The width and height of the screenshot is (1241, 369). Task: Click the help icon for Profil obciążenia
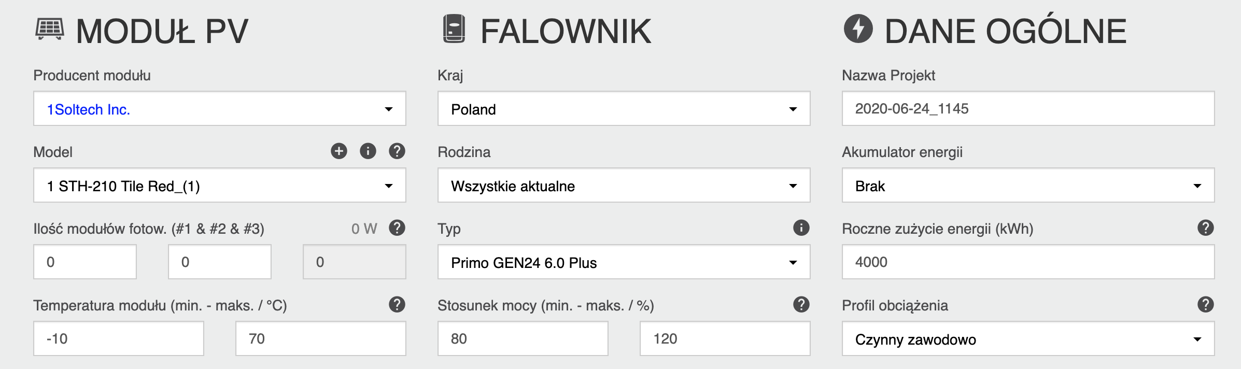1206,304
